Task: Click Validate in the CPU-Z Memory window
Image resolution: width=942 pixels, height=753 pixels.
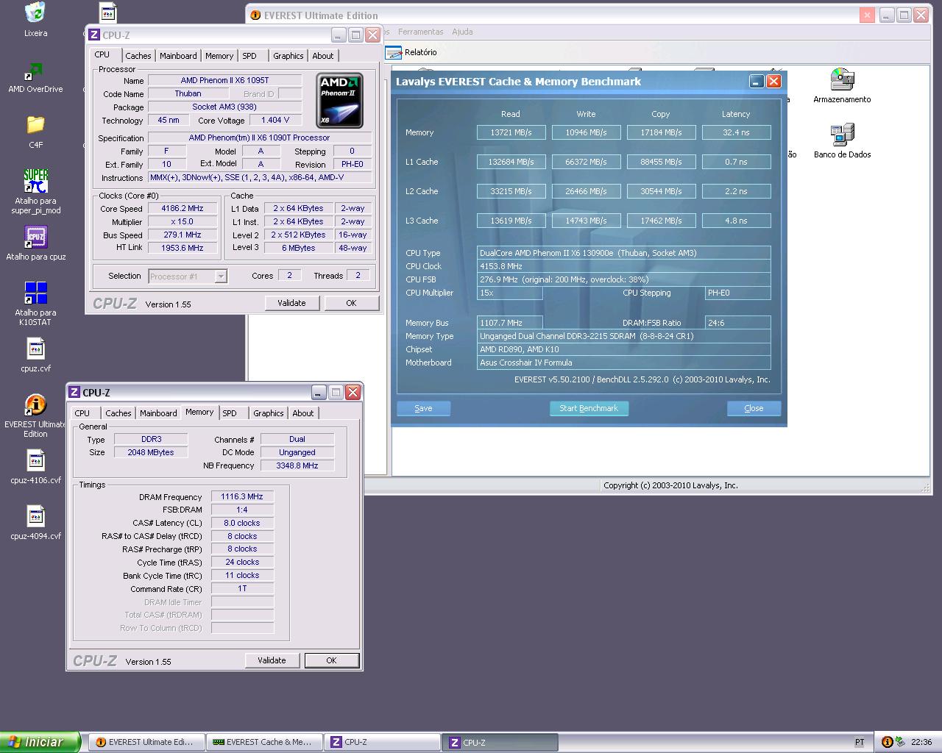Action: click(x=272, y=660)
